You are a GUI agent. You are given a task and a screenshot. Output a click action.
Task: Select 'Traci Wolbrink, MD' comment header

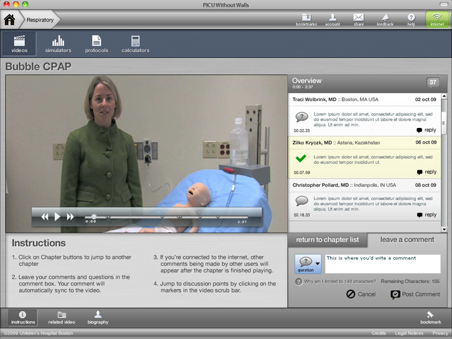[364, 99]
